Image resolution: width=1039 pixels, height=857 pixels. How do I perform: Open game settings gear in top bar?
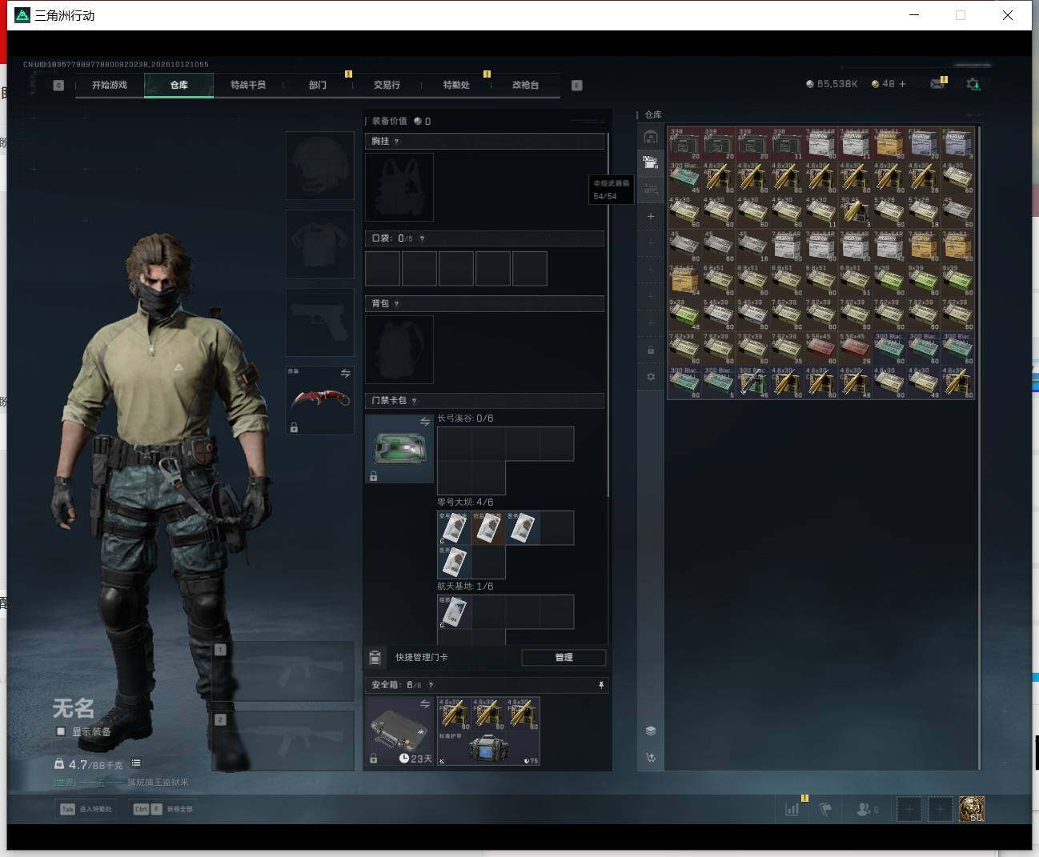tap(973, 84)
